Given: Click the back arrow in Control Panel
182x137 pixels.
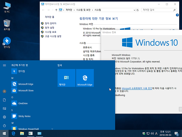Looking at the screenshot, I should (43, 10).
